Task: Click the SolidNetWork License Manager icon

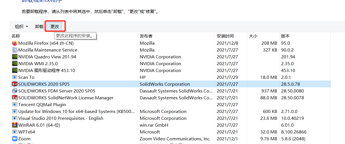Action: click(15, 98)
